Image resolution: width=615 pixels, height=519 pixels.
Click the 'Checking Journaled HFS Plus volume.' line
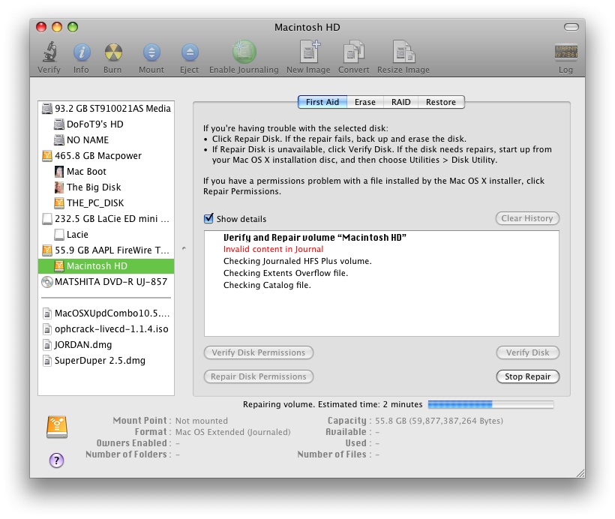click(x=297, y=261)
